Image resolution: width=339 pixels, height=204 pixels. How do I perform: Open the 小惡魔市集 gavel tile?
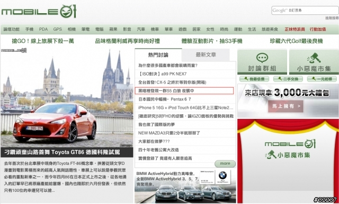(314, 62)
